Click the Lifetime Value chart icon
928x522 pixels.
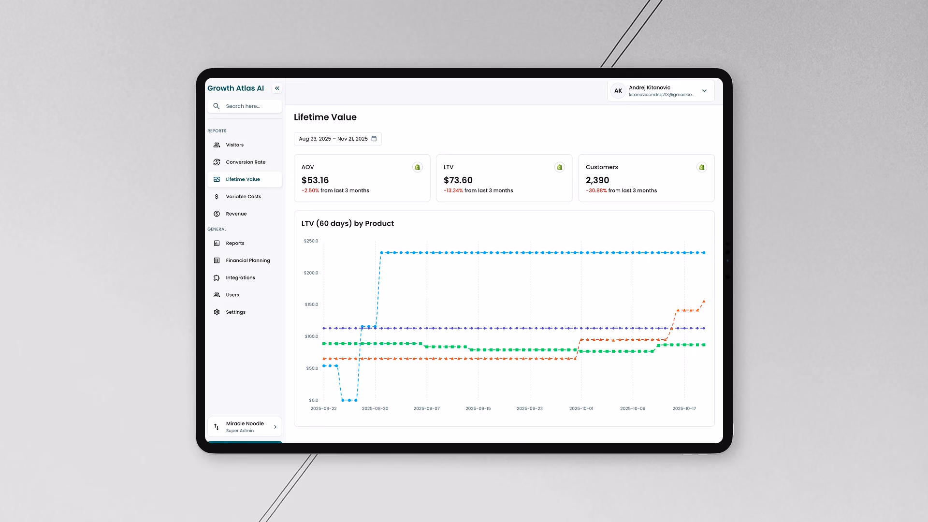217,179
